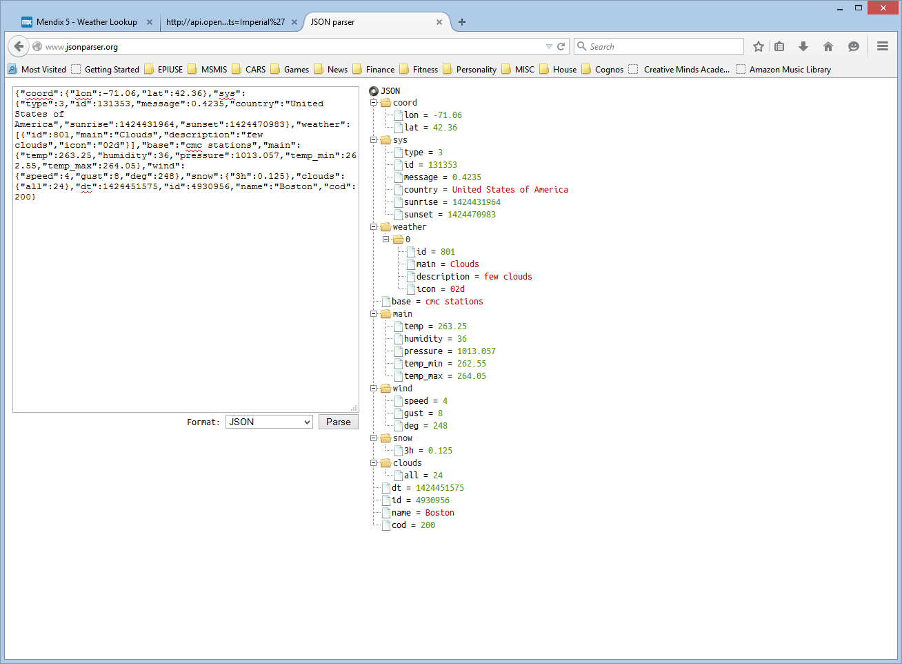Collapse the weather tree node

[x=374, y=227]
